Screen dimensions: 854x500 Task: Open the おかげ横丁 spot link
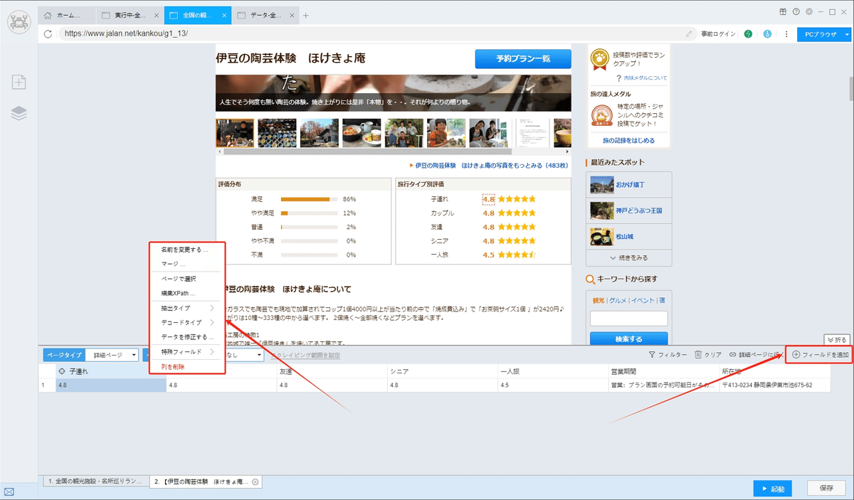630,184
